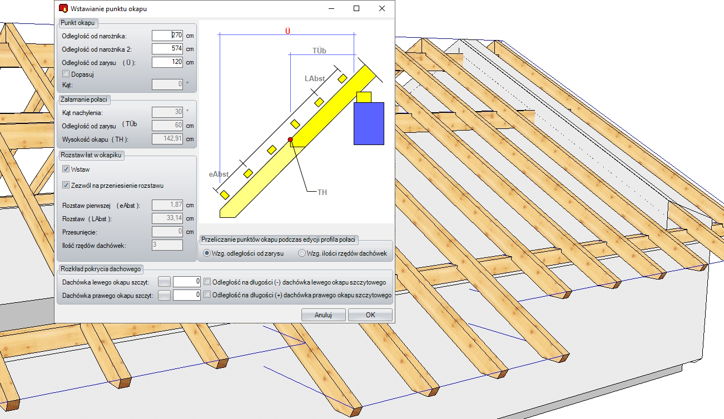Toggle Zezwól na przeniesienie rozstawu checkbox
Image resolution: width=724 pixels, height=419 pixels.
pos(66,185)
